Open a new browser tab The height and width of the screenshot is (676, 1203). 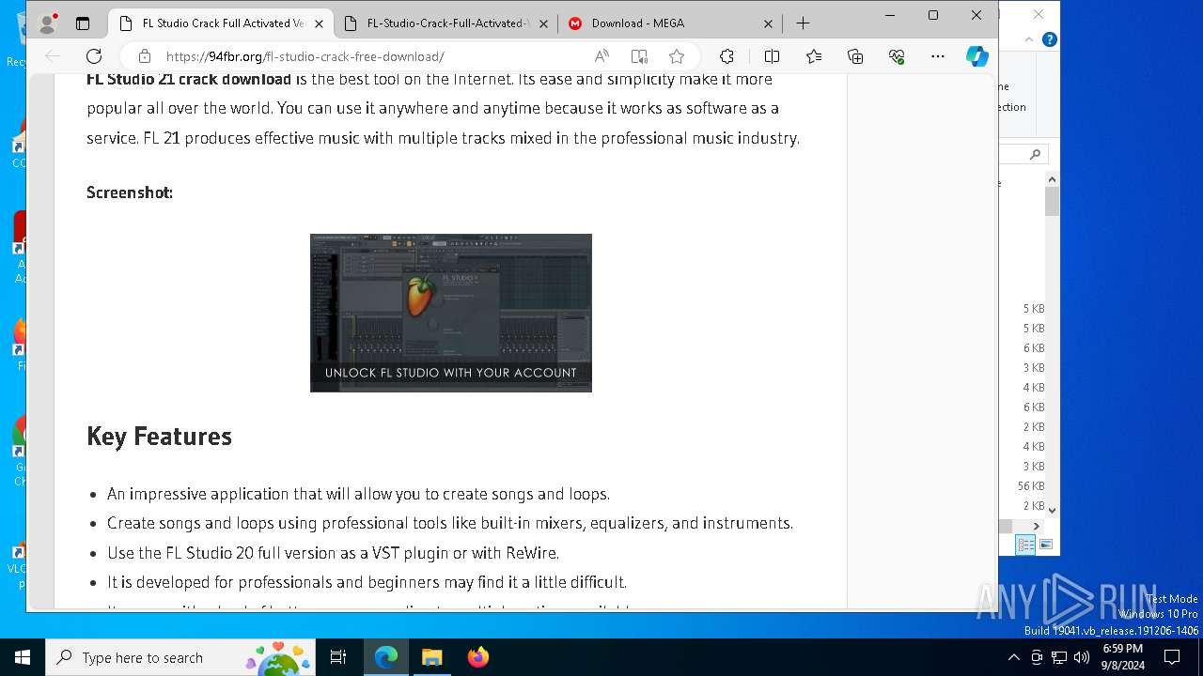point(803,23)
